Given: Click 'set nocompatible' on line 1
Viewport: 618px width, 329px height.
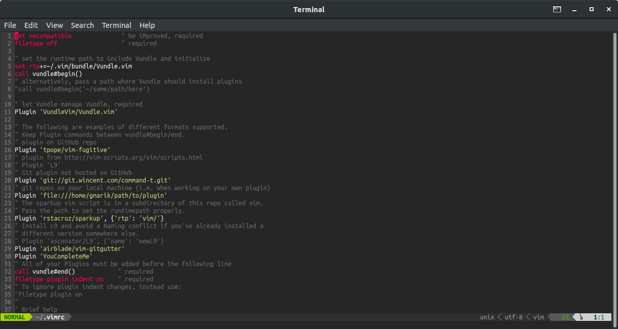Looking at the screenshot, I should [x=43, y=36].
